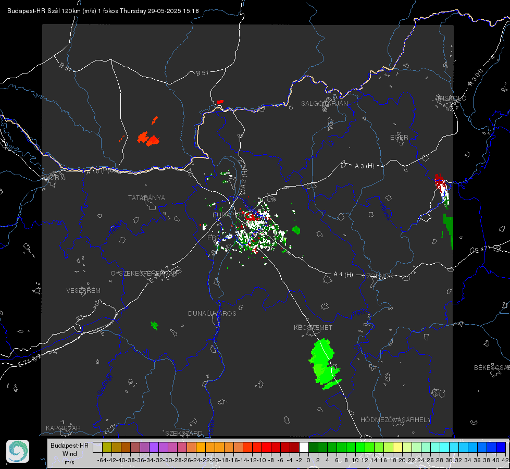Image resolution: width=510 pixels, height=469 pixels.
Task: Click the HÓDMEZŐVÁSÁRHELY city label
Action: pos(395,420)
